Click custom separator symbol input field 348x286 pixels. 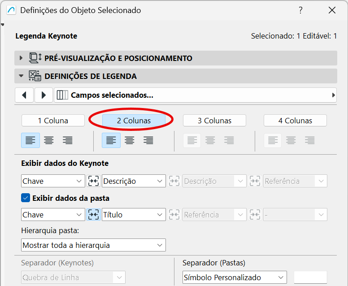point(310,277)
